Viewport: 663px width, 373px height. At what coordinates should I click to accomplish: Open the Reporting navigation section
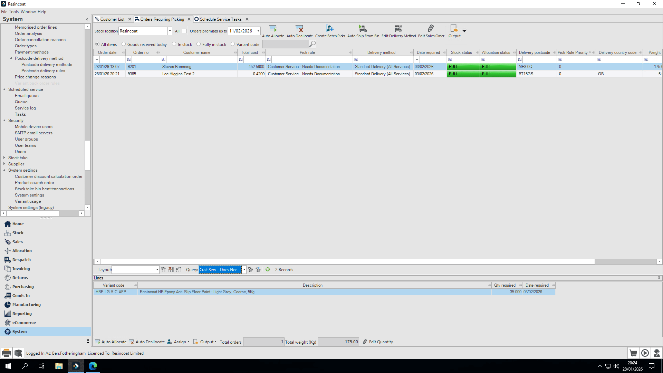(46, 314)
